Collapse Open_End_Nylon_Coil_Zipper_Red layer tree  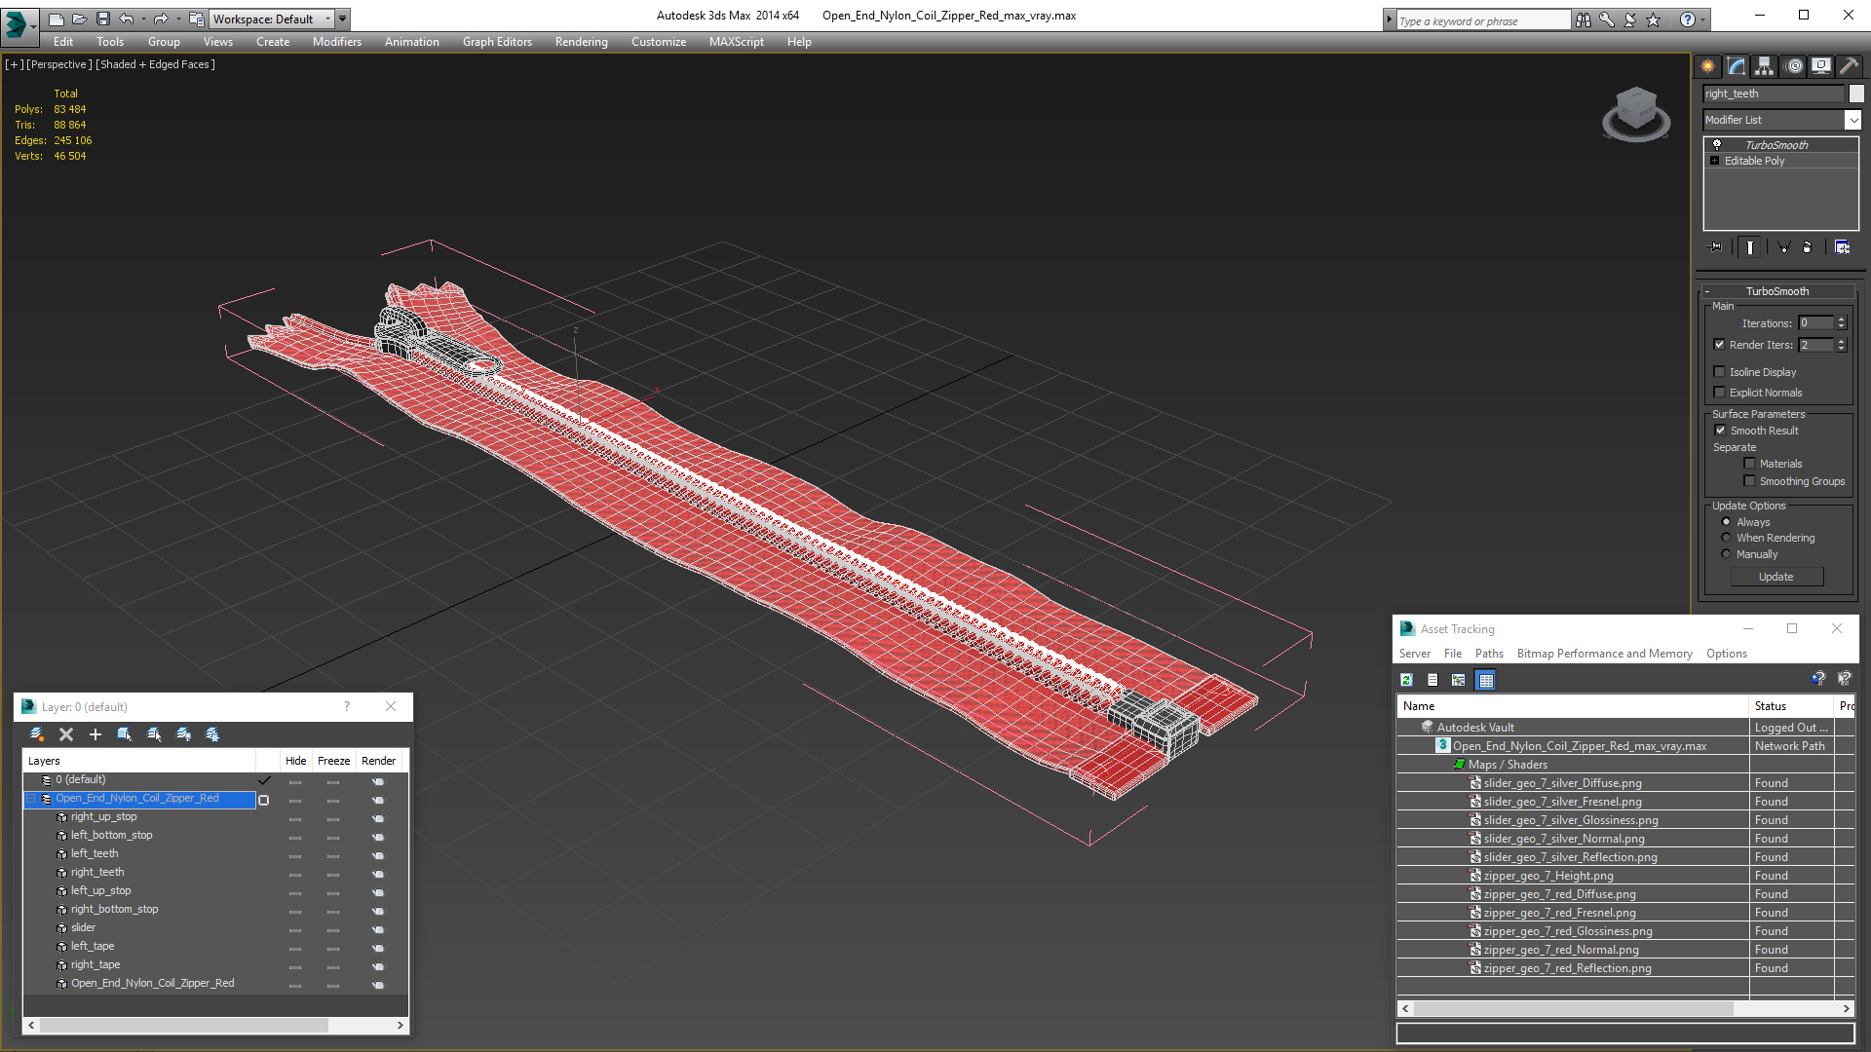point(30,799)
